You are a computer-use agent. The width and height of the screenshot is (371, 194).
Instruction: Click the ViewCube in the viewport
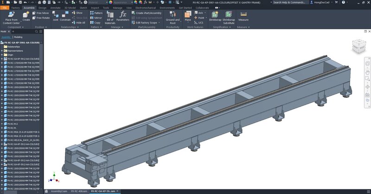tap(358, 46)
